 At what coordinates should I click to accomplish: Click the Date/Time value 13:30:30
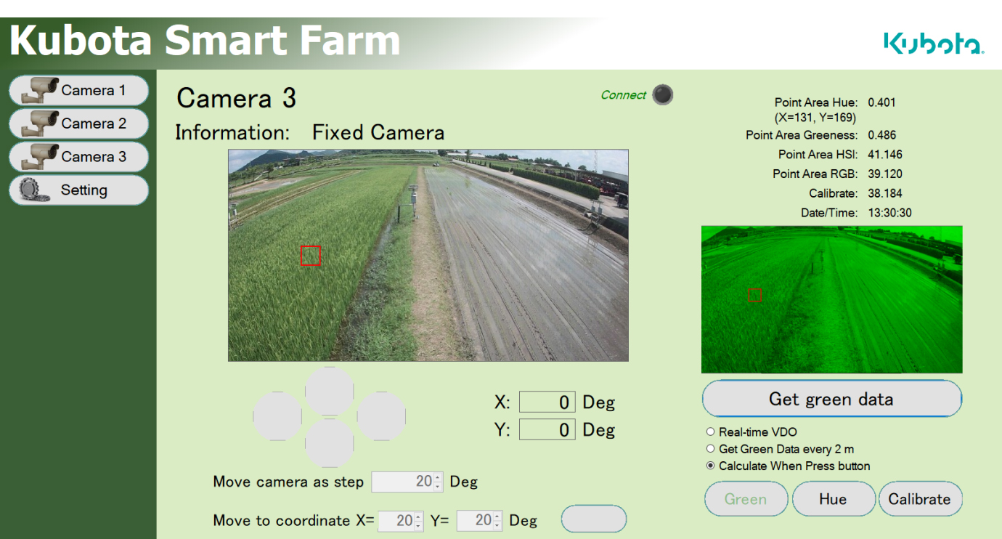tap(889, 214)
